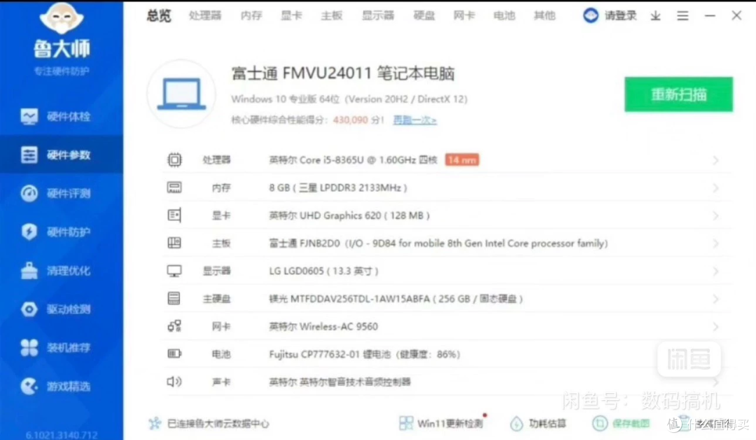This screenshot has width=756, height=440.
Task: Click the Win11更新检测 label
Action: click(x=449, y=423)
